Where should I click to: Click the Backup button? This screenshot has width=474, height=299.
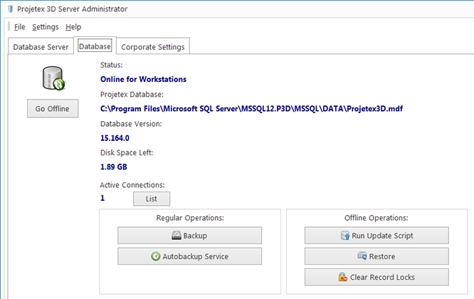coord(189,236)
